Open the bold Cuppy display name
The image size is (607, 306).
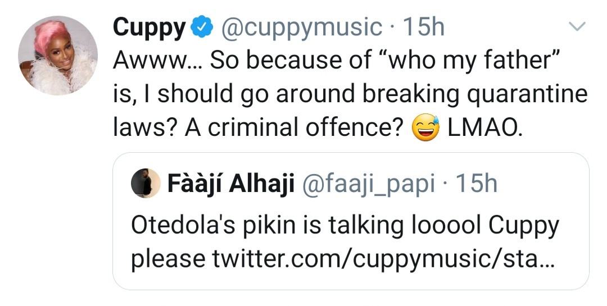point(149,27)
